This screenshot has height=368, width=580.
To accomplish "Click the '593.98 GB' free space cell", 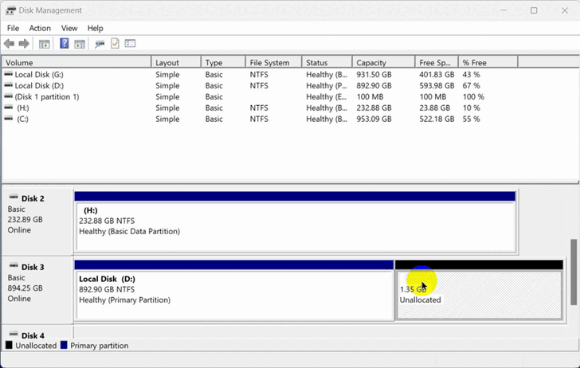I will (x=437, y=85).
